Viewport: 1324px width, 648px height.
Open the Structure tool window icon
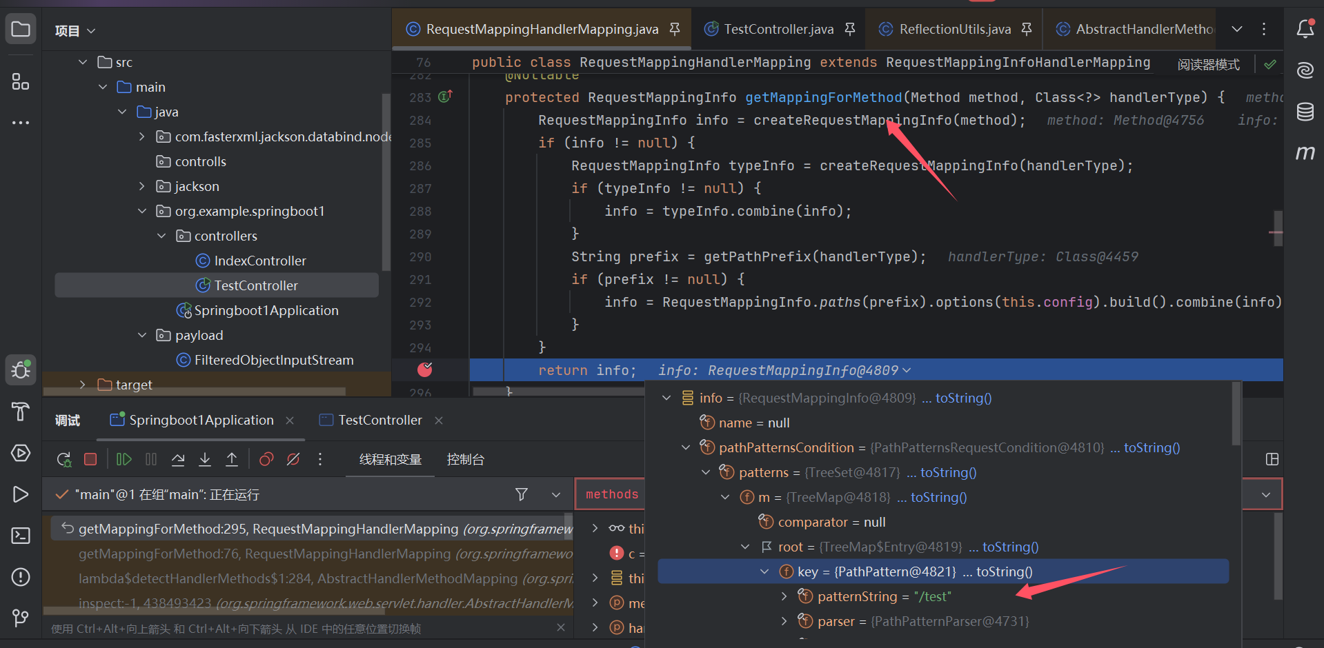[x=21, y=82]
